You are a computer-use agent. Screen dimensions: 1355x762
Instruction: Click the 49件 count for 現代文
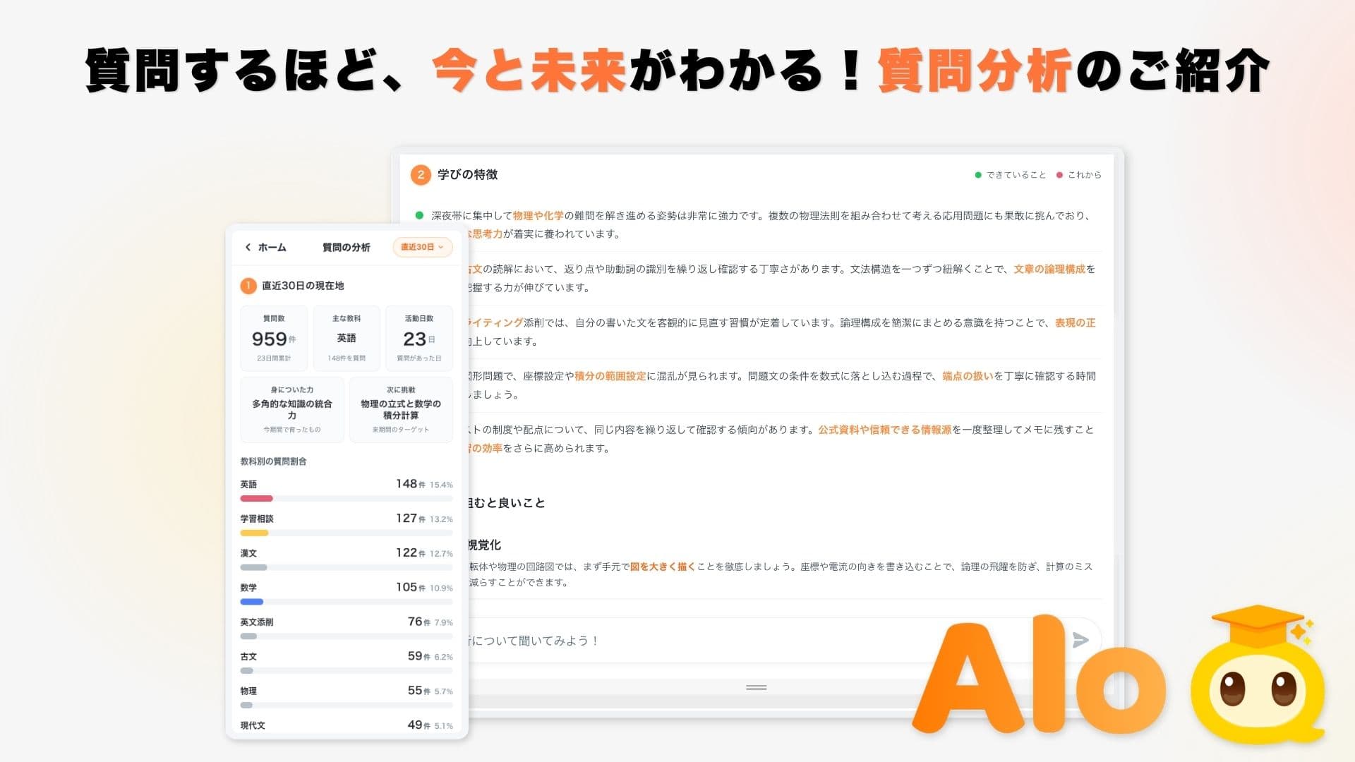coord(419,725)
